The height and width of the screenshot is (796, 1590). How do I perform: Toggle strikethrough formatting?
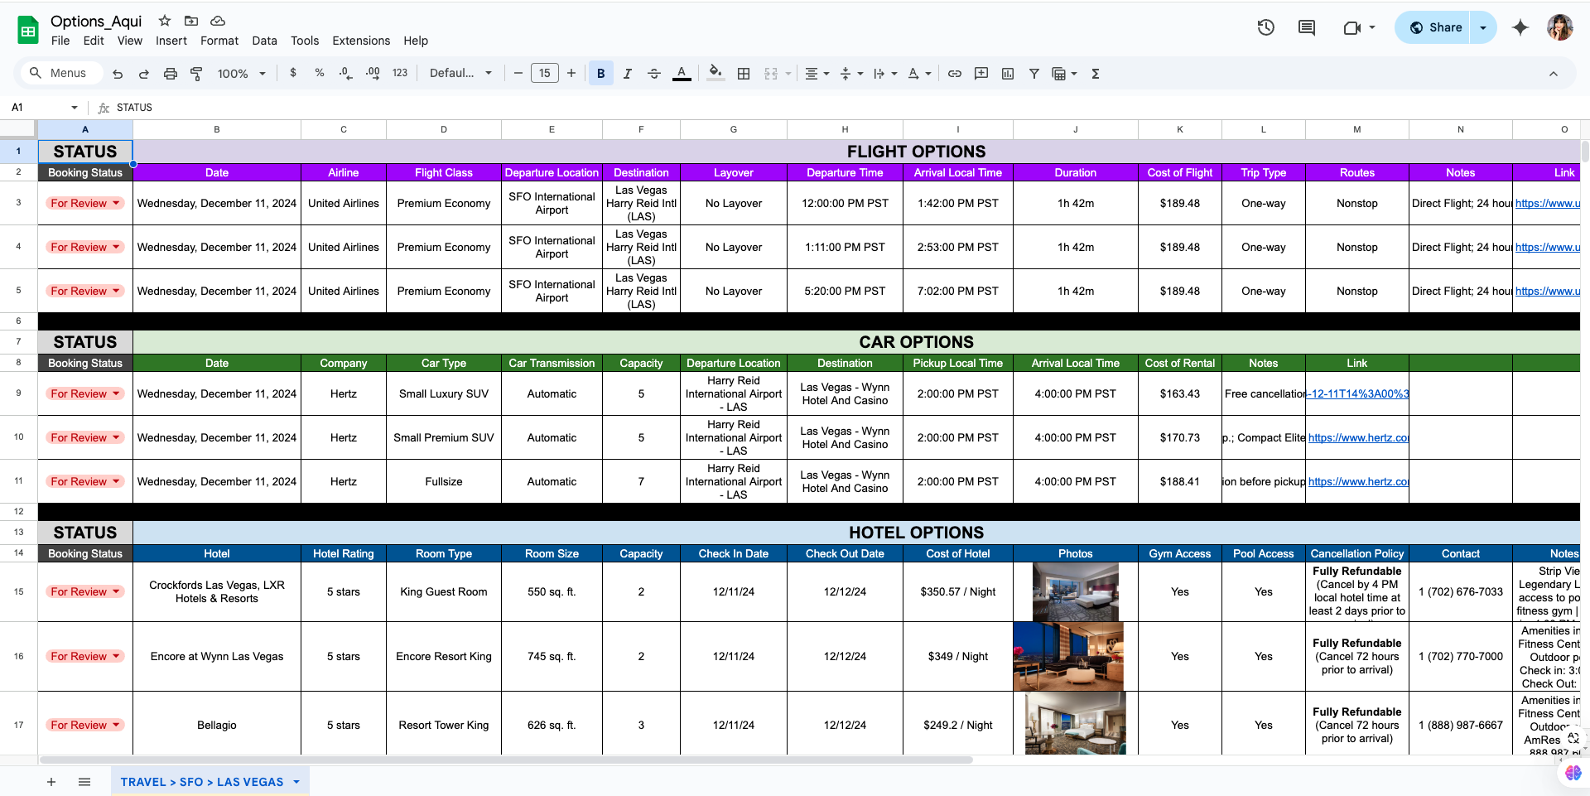click(x=654, y=74)
